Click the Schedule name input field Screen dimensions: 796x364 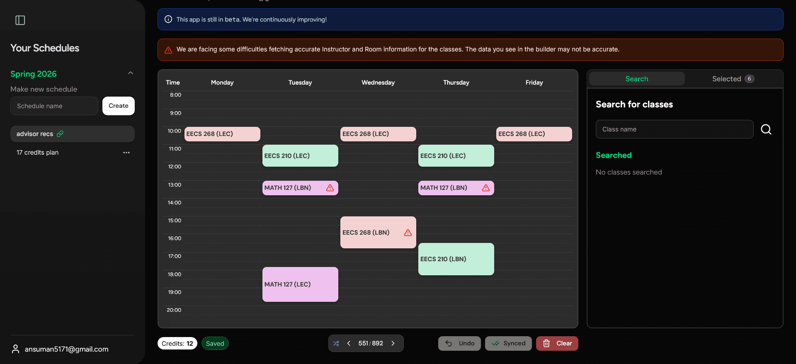54,106
